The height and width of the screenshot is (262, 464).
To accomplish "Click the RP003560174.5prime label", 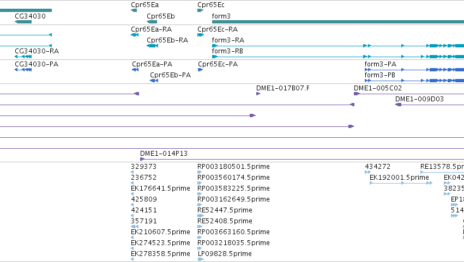I will (233, 178).
